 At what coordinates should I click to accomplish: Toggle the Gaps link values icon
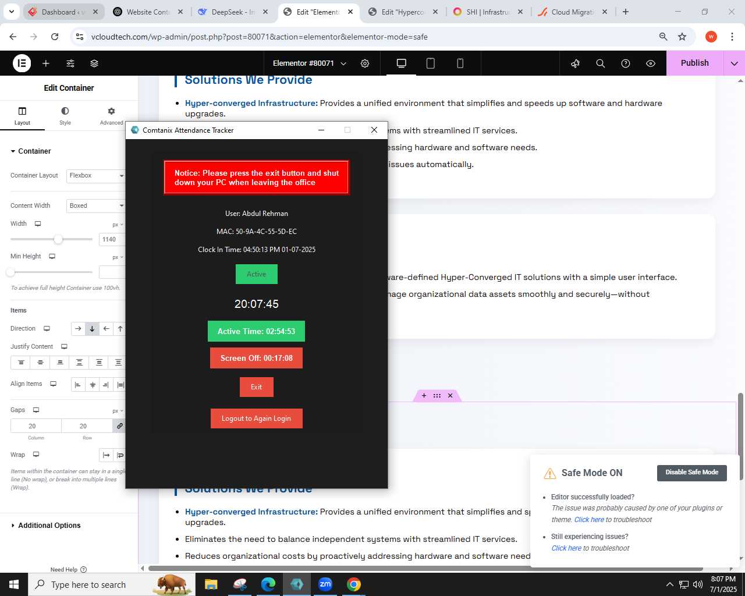click(119, 426)
